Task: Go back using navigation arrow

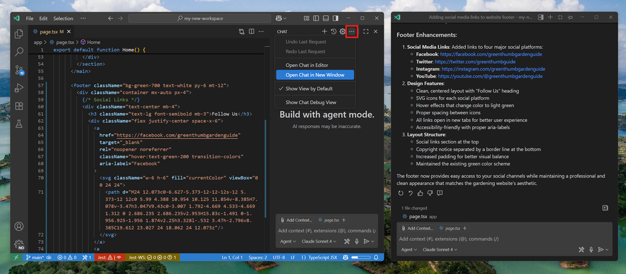Action: [x=111, y=18]
